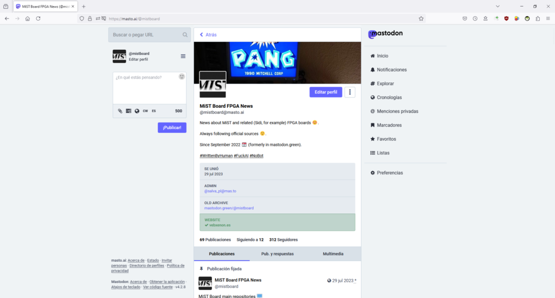Change post language ES
Viewport: 555px width, 298px height.
[x=154, y=111]
